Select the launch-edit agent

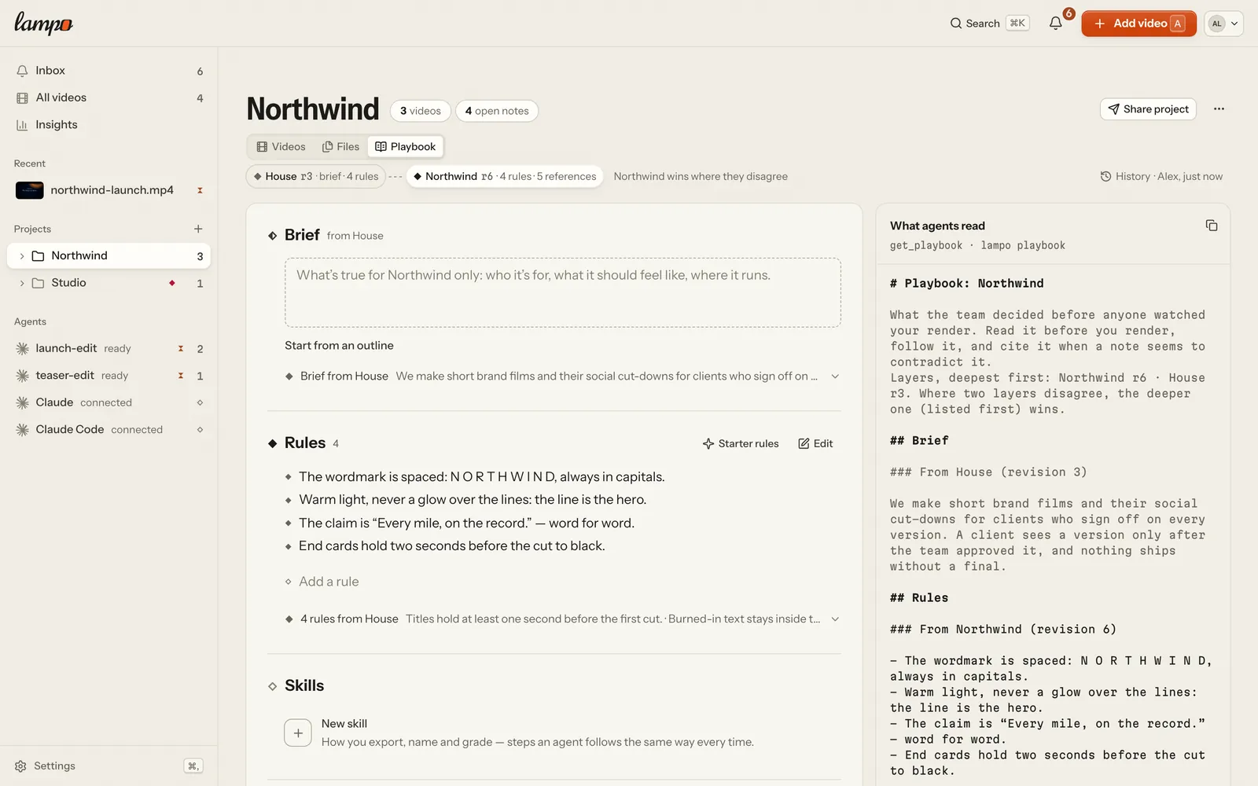(109, 348)
